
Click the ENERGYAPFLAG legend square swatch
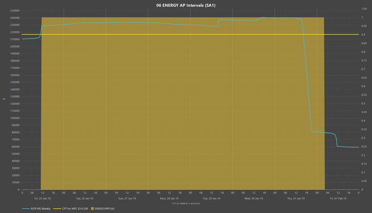[92, 209]
